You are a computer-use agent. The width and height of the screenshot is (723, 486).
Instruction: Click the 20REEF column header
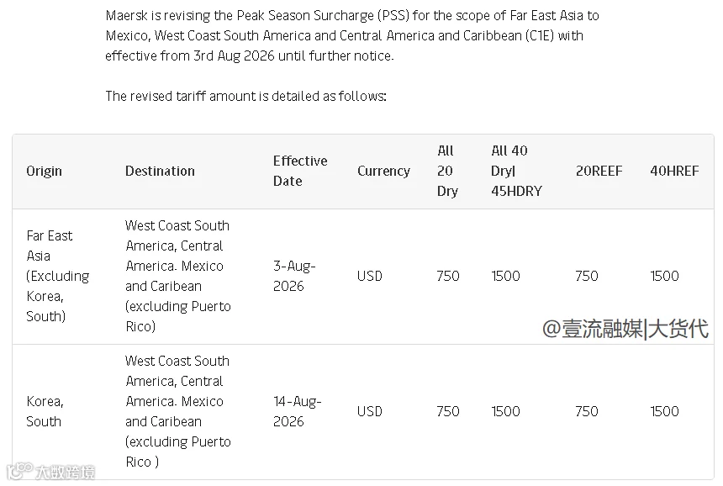point(599,171)
